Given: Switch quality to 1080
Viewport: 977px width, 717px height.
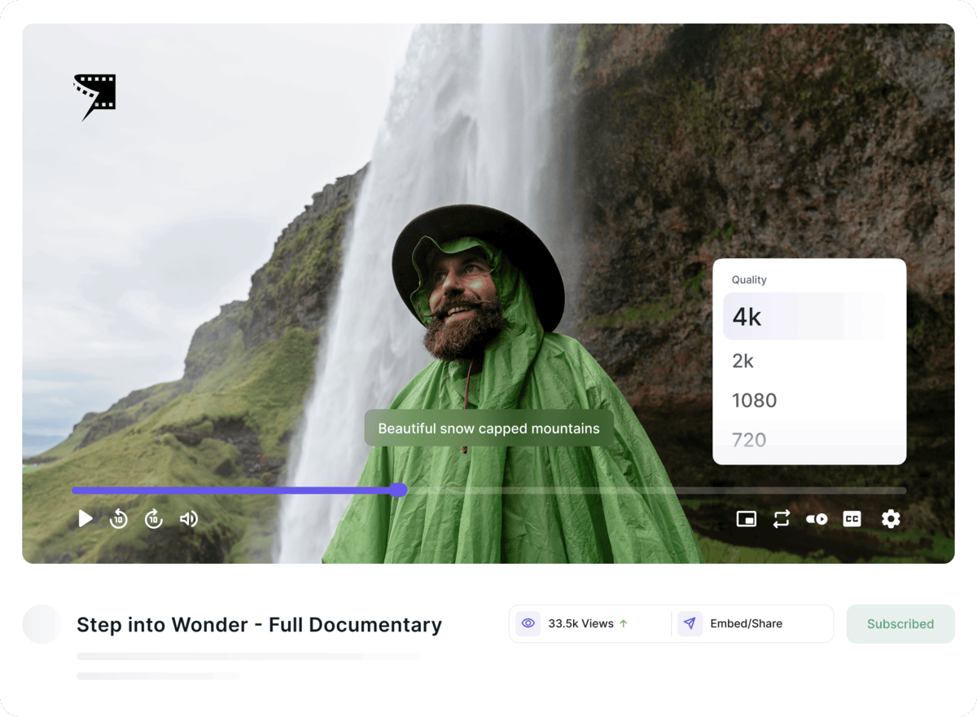Looking at the screenshot, I should click(x=754, y=400).
